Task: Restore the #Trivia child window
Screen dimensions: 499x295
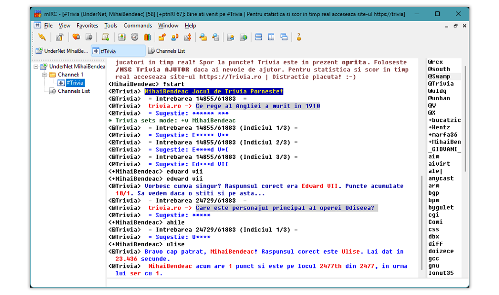Action: [x=456, y=26]
